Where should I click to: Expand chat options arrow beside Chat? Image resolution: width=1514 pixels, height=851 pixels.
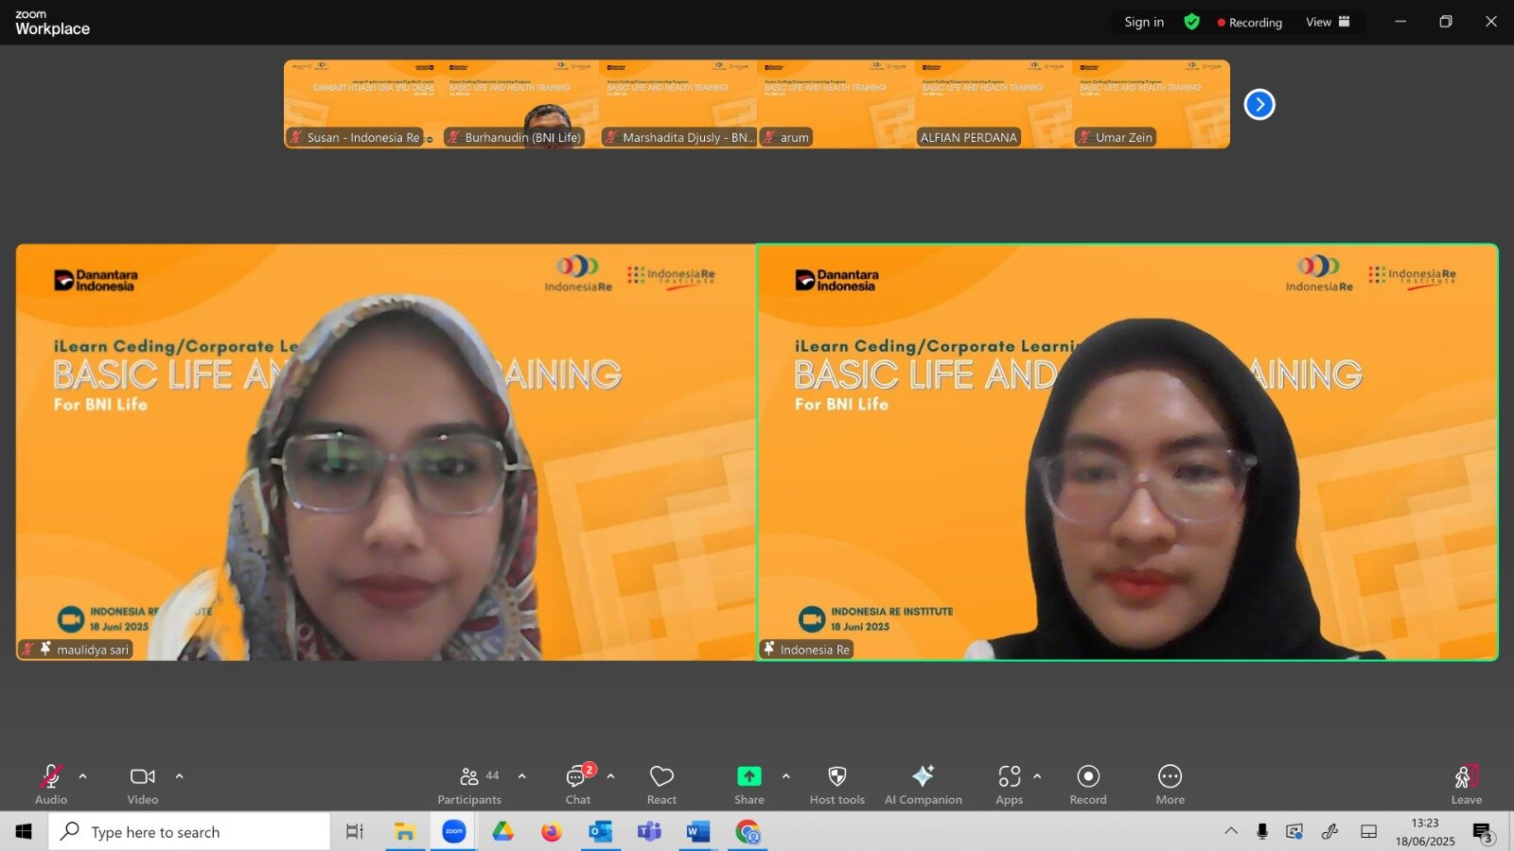click(x=611, y=776)
